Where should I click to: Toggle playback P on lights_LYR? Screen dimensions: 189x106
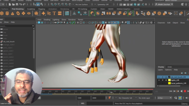point(163,80)
